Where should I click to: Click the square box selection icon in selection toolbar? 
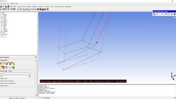(x=169, y=14)
